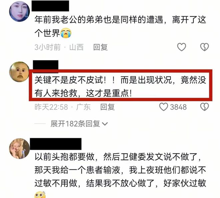
Task: Reply to the Guangdong comment via 回复
Action: click(x=107, y=107)
